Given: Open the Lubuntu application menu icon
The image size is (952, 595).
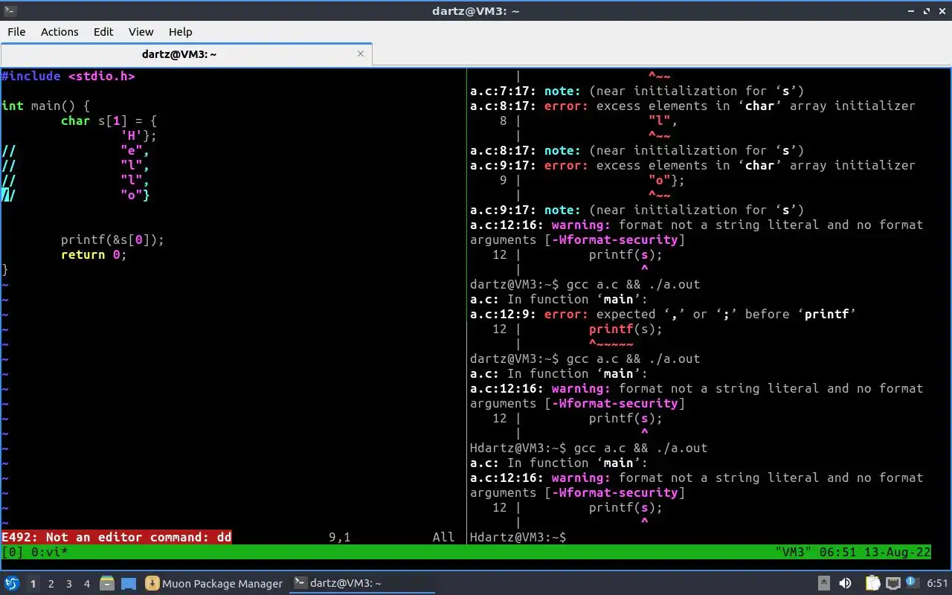Looking at the screenshot, I should tap(12, 583).
